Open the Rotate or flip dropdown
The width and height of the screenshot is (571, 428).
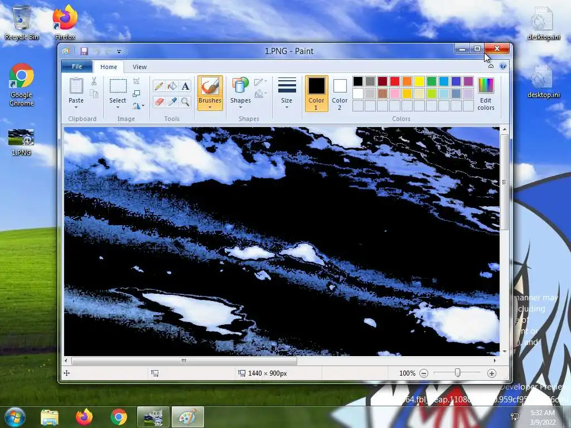(138, 106)
